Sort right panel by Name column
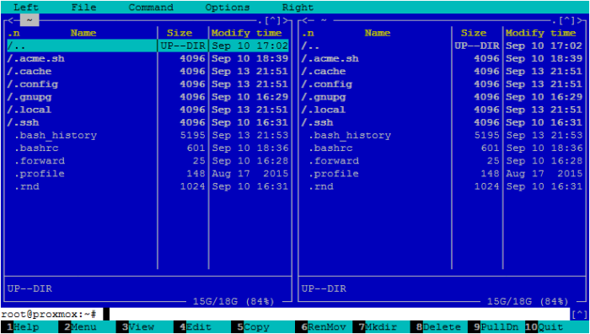 click(x=378, y=33)
